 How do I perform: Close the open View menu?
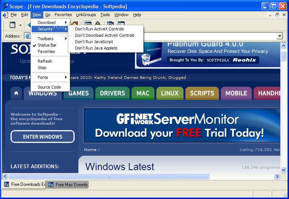click(37, 15)
